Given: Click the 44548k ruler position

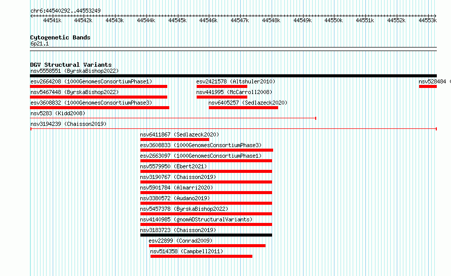Looking at the screenshot, I should [271, 20].
